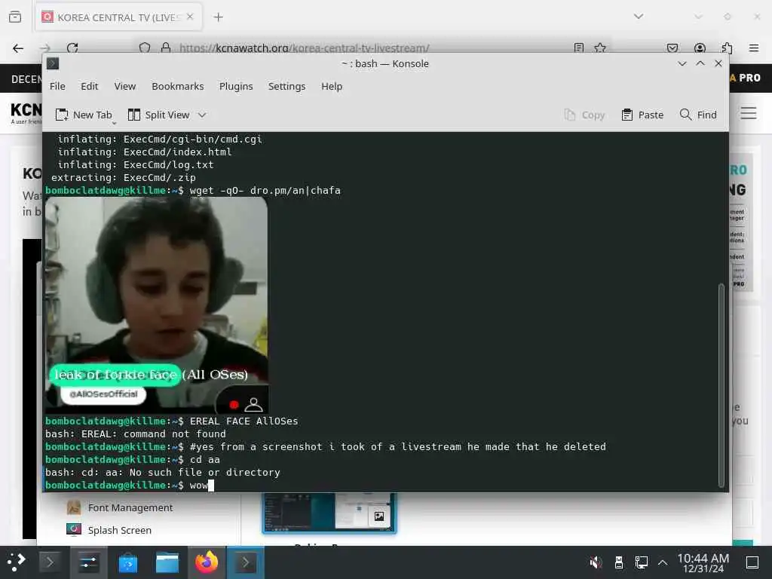Click the padlock site info icon
772x579 pixels.
(166, 47)
